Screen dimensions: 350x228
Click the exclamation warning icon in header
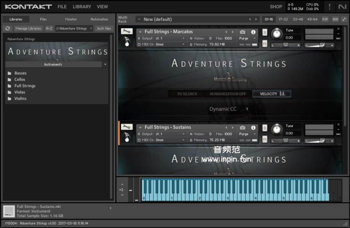coord(329,7)
